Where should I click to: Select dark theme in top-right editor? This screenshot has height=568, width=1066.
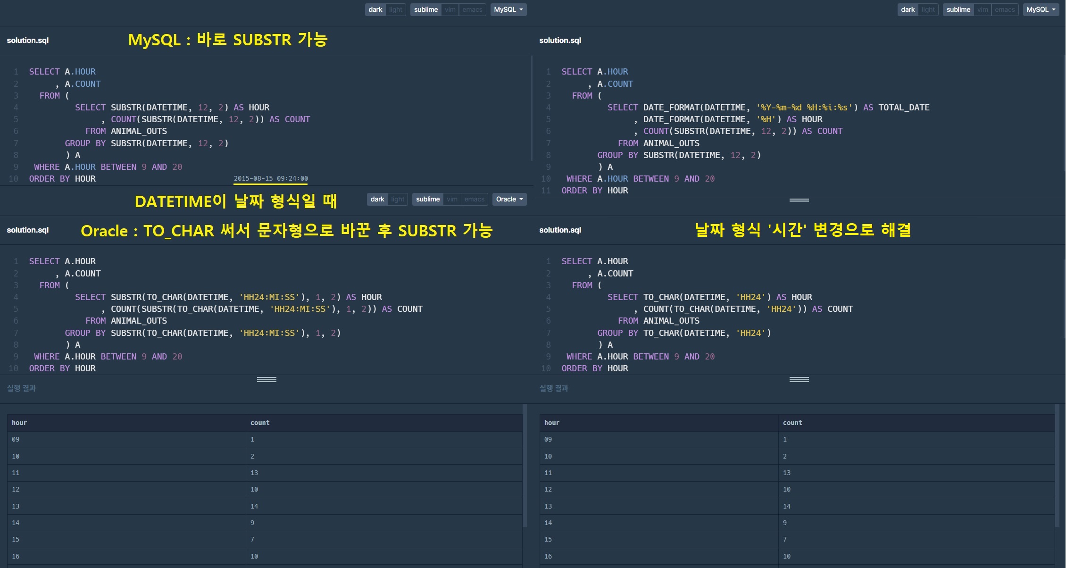pos(908,9)
